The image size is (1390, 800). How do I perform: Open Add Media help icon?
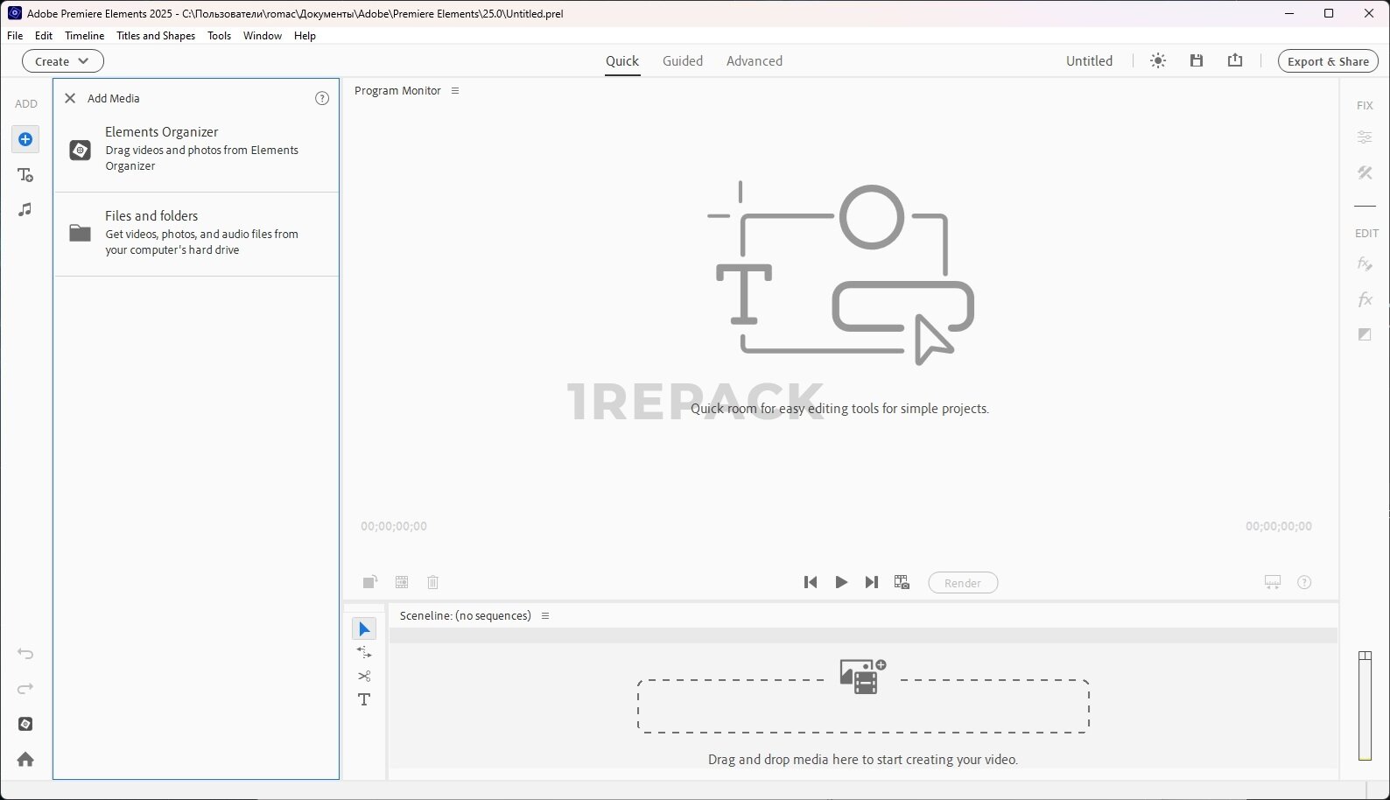(322, 98)
